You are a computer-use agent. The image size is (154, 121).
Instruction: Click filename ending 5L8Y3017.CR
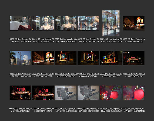(88, 40)
